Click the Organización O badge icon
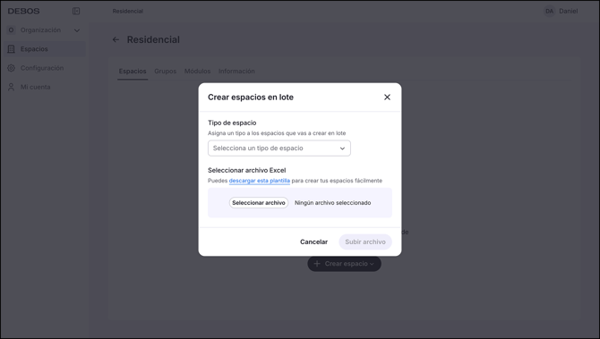The height and width of the screenshot is (339, 600). click(11, 30)
